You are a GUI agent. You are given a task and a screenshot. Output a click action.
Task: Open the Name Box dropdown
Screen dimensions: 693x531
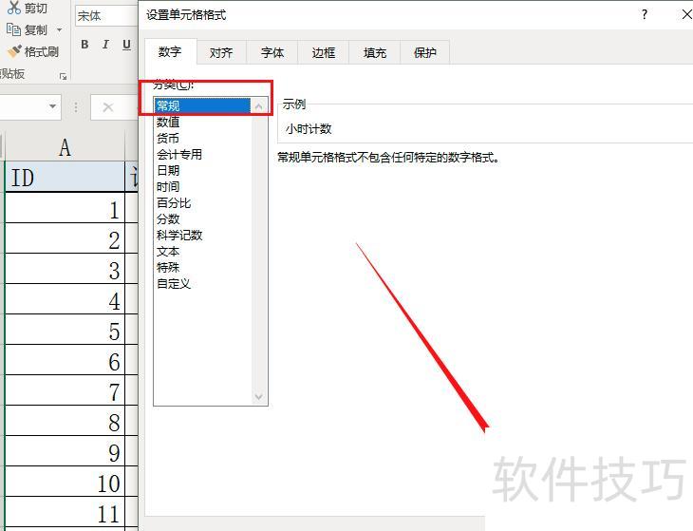pos(53,107)
